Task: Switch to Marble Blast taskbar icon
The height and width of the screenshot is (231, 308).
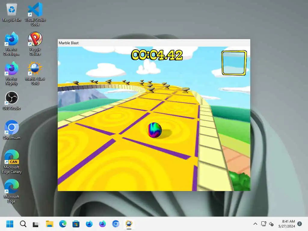Action: tap(129, 224)
